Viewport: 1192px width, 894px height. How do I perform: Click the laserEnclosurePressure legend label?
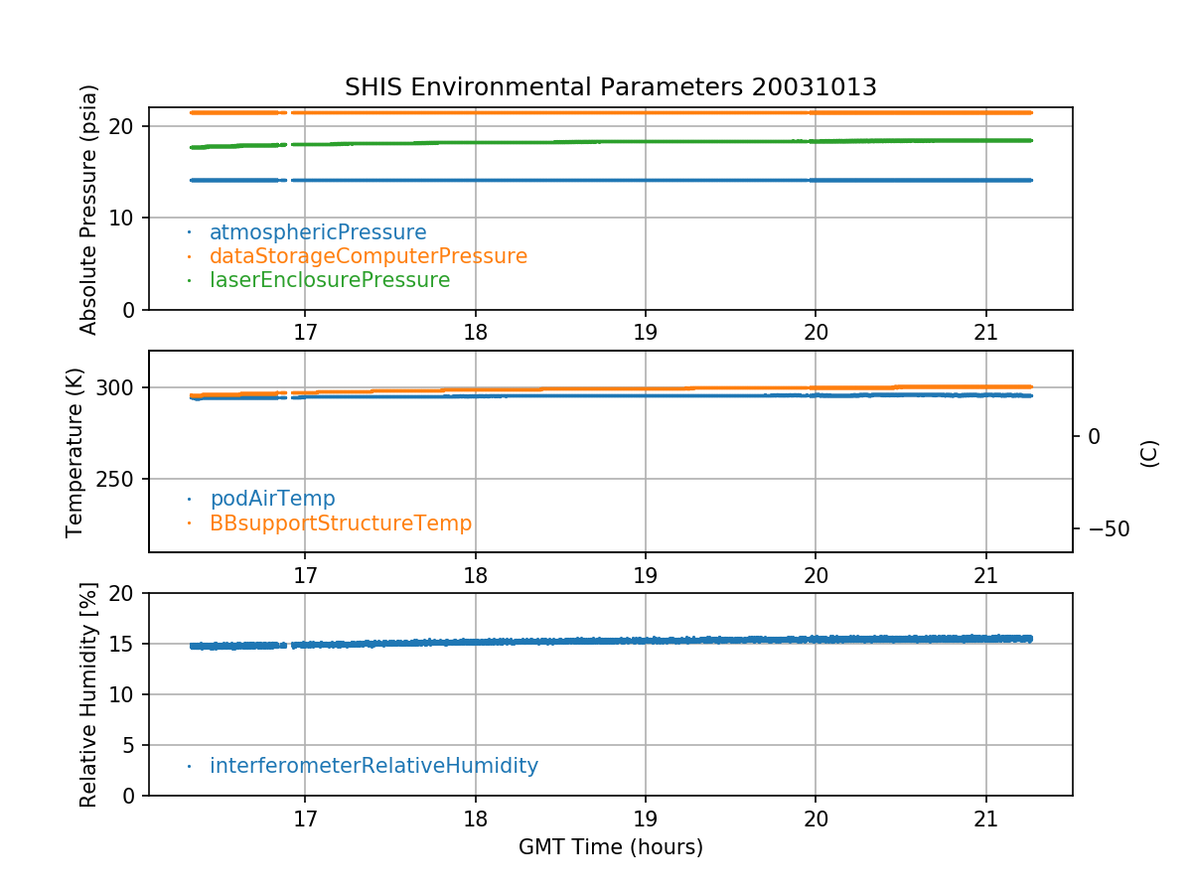(330, 280)
